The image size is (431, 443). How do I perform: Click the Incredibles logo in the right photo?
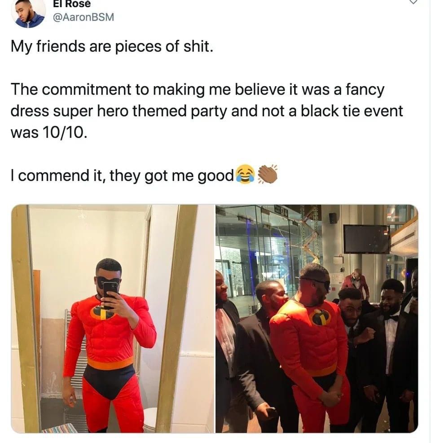pyautogui.click(x=320, y=317)
